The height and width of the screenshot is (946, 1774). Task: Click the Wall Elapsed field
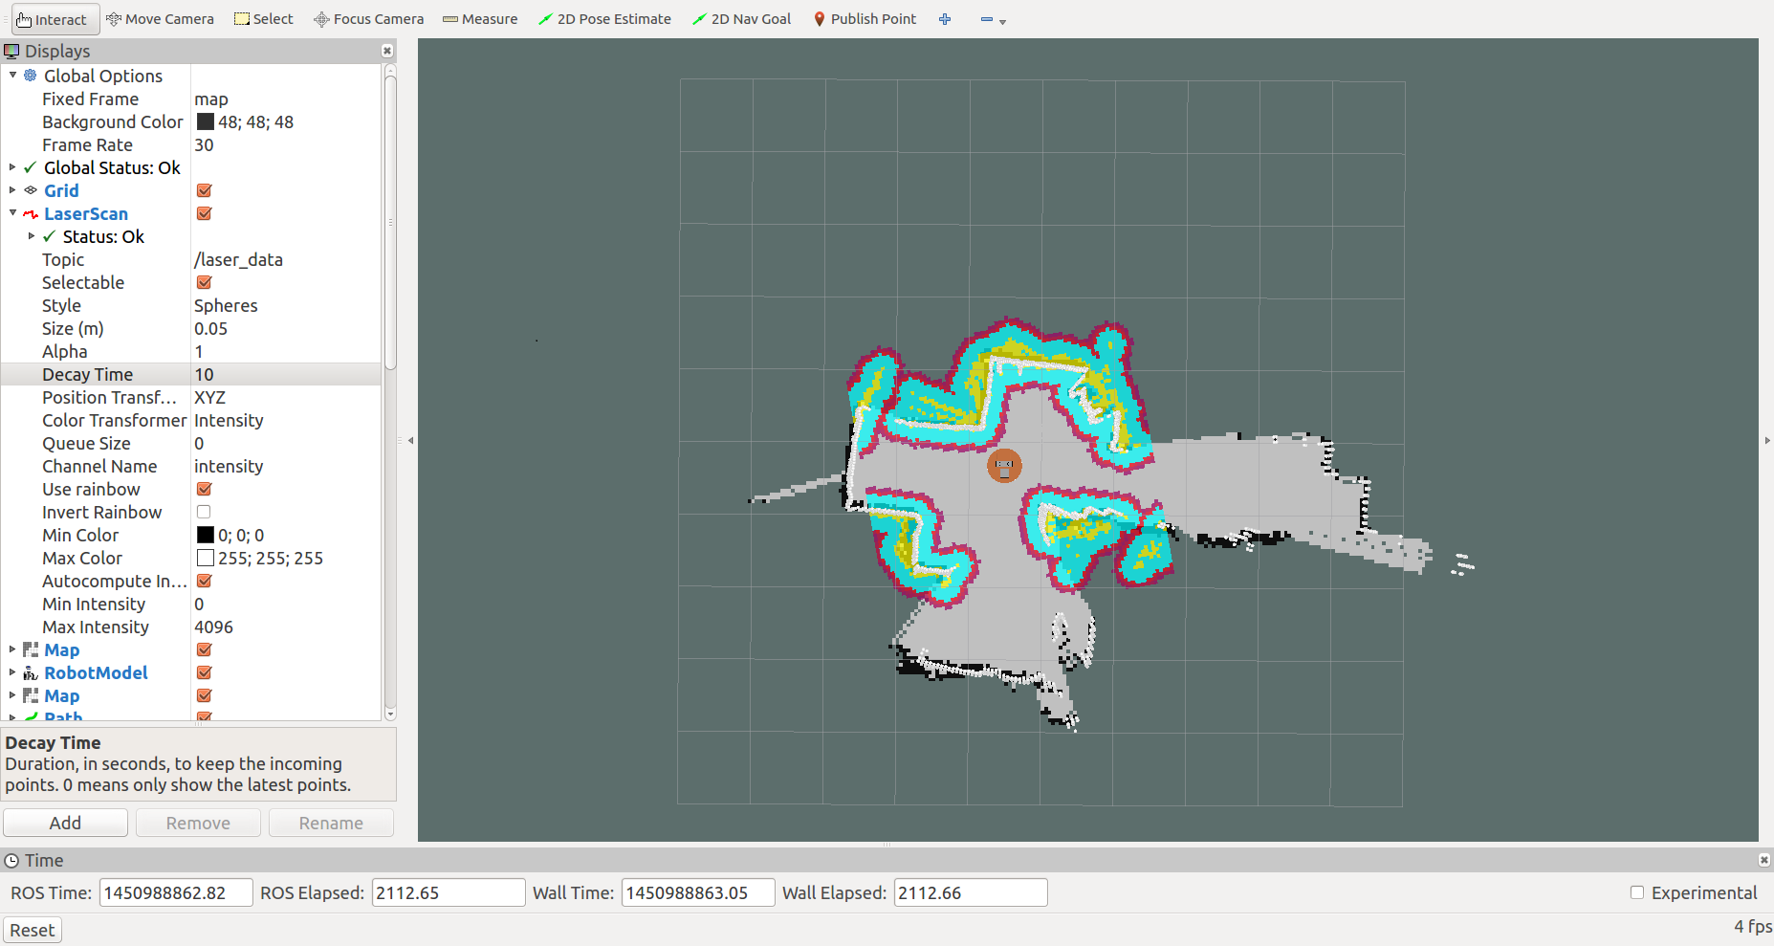[971, 892]
